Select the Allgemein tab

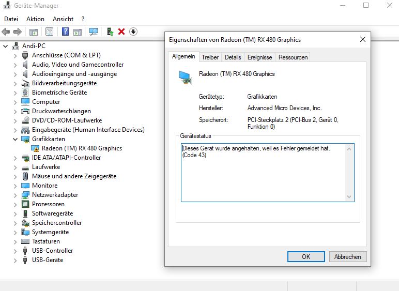(x=183, y=56)
